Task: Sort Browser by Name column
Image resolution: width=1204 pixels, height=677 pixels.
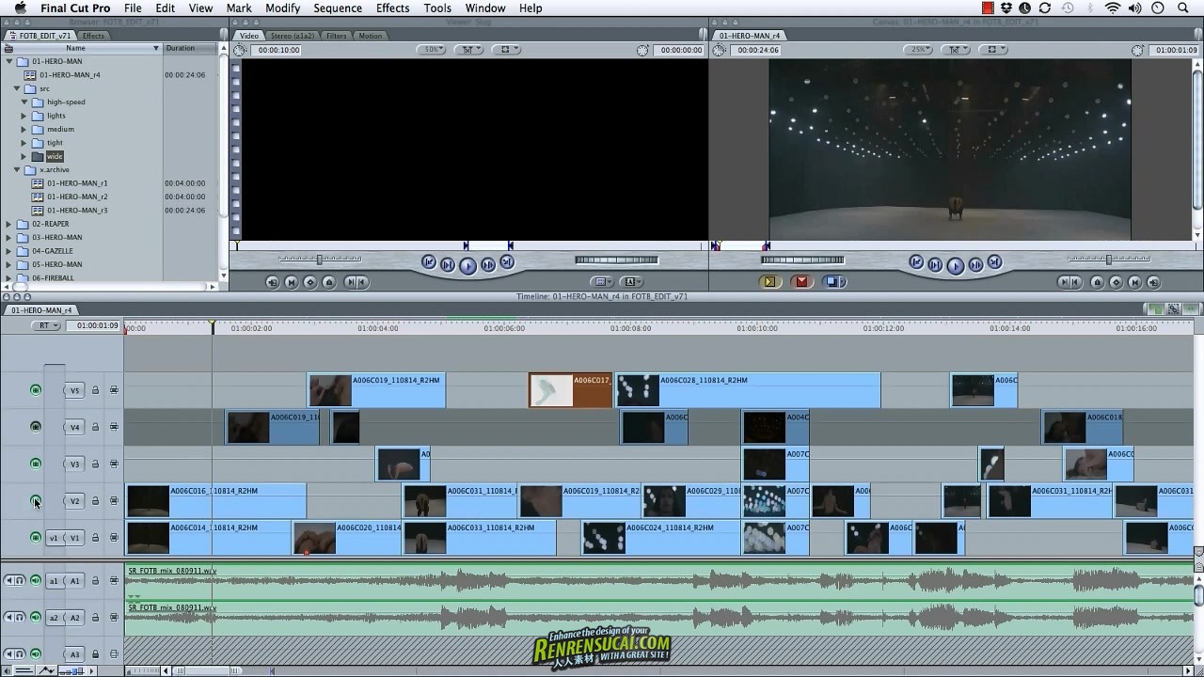Action: click(x=81, y=48)
